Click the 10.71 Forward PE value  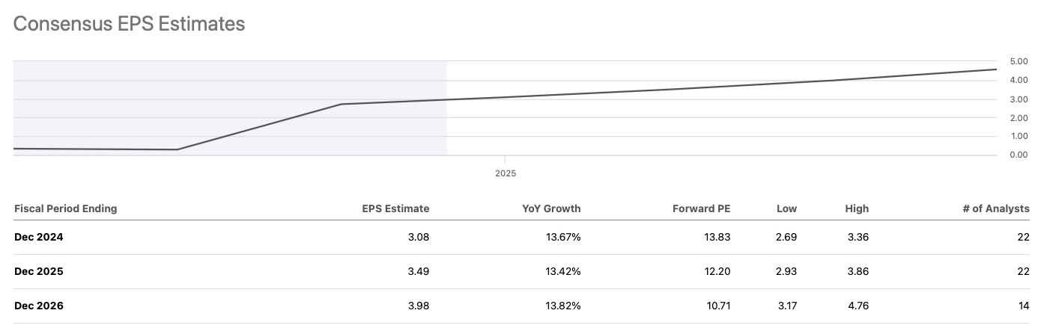pos(717,306)
